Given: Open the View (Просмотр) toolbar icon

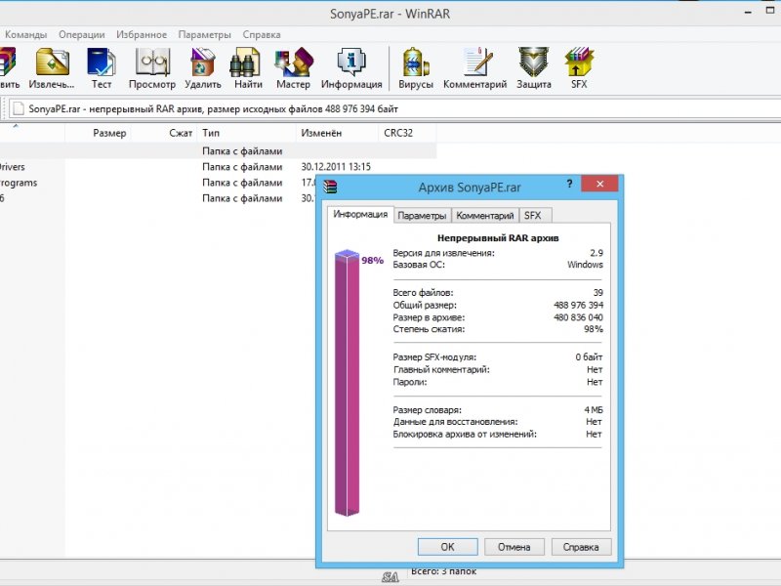Looking at the screenshot, I should point(152,68).
